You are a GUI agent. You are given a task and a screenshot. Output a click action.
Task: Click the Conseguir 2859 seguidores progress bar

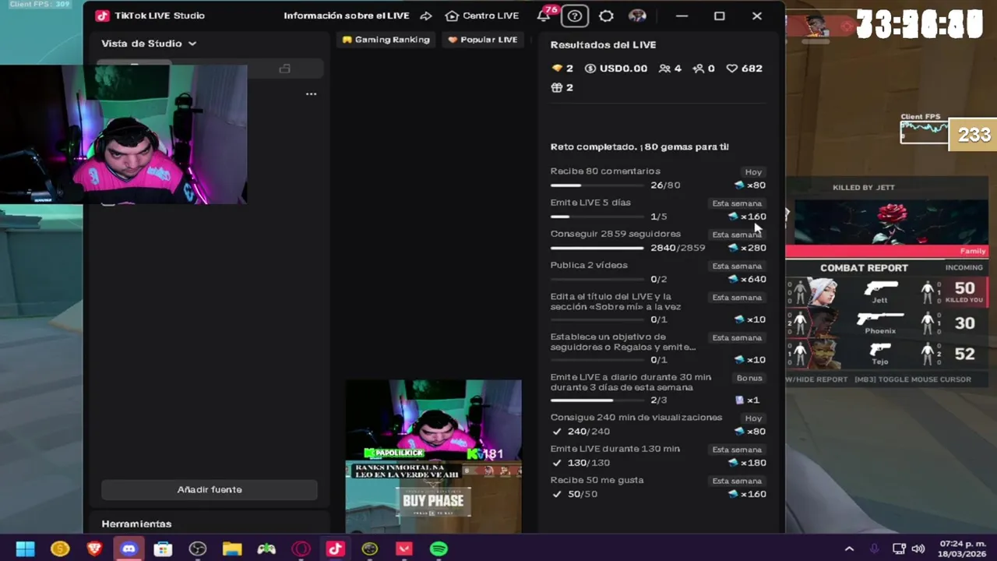click(x=597, y=248)
